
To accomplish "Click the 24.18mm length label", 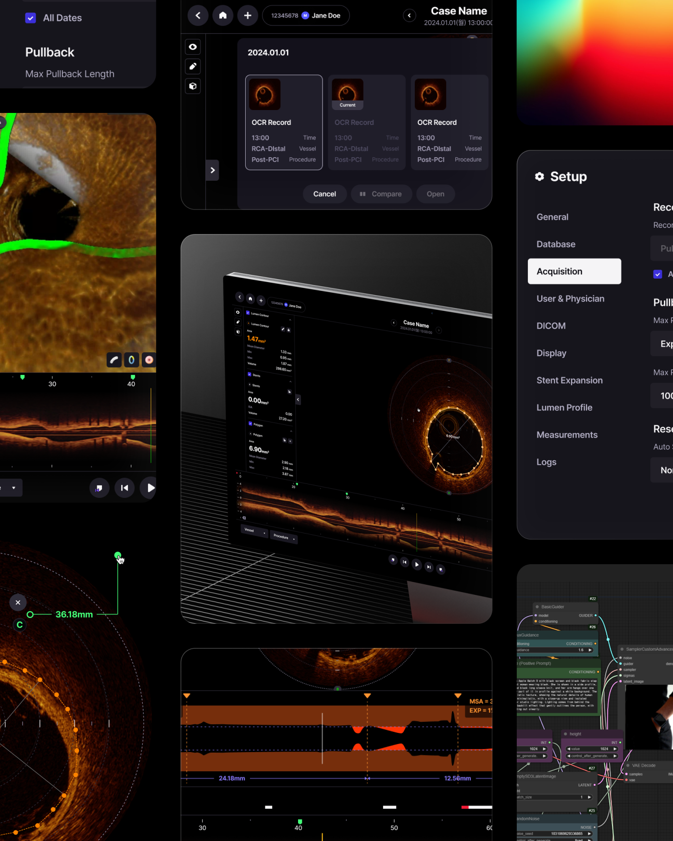I will (x=232, y=778).
